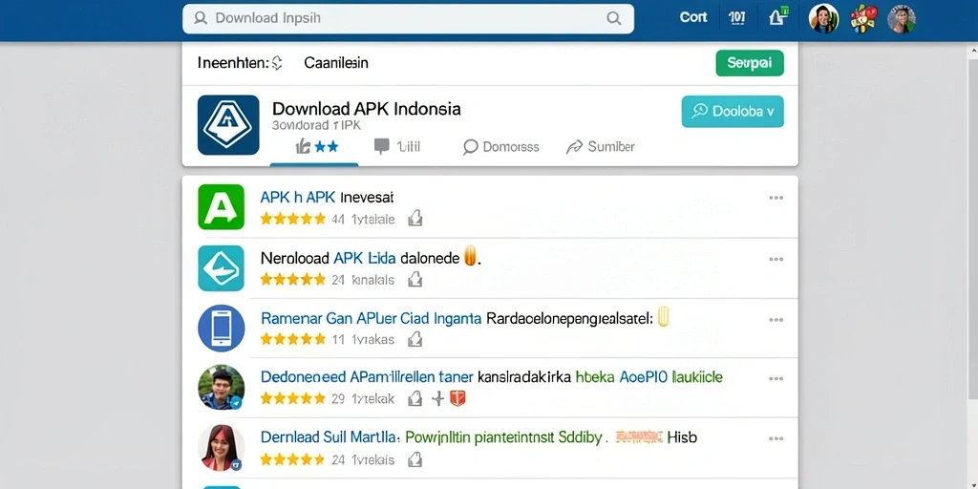Open Dernlead Suil Martlla link

(x=330, y=437)
